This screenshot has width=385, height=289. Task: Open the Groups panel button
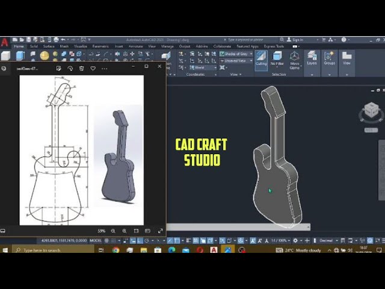point(329,58)
